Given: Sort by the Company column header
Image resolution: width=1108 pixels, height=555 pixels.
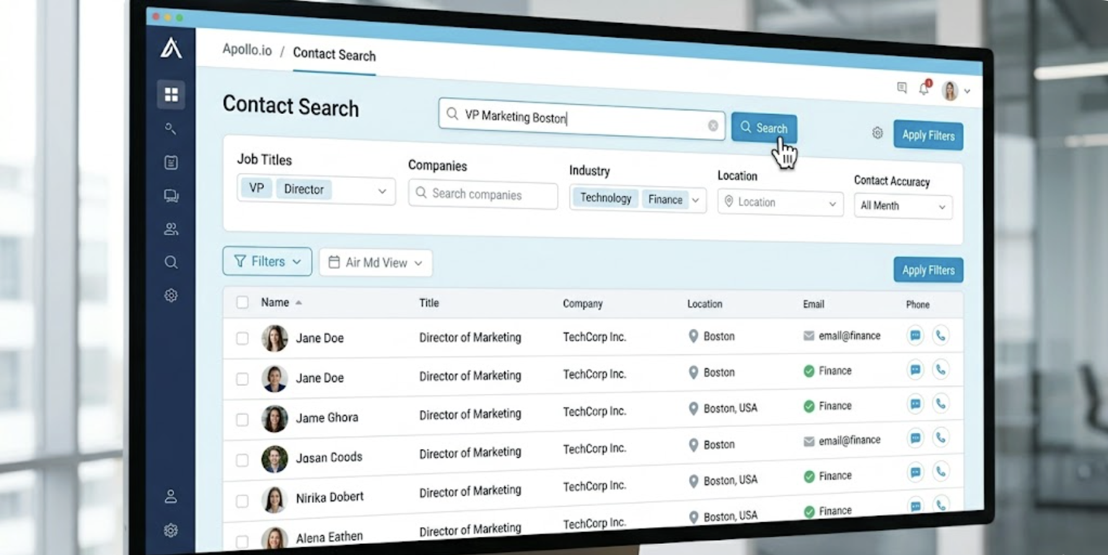Looking at the screenshot, I should pyautogui.click(x=583, y=304).
